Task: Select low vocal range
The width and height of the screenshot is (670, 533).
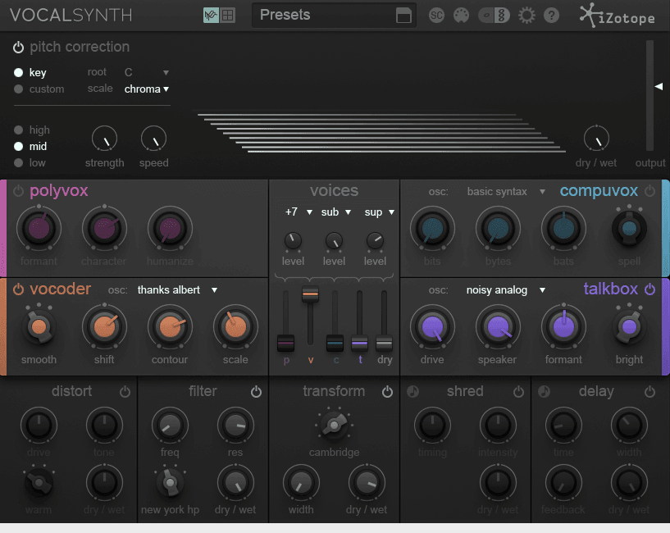Action: 18,163
